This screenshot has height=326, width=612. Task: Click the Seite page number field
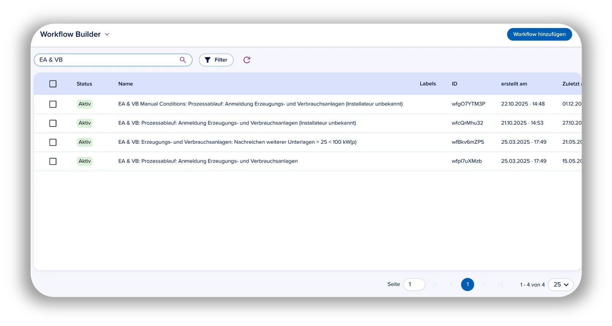[414, 284]
